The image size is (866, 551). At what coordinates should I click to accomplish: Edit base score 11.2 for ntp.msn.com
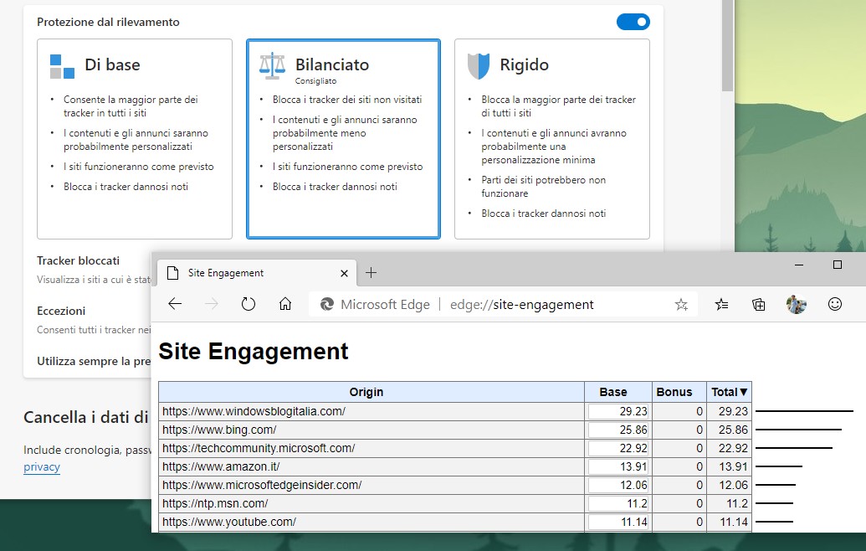tap(618, 503)
